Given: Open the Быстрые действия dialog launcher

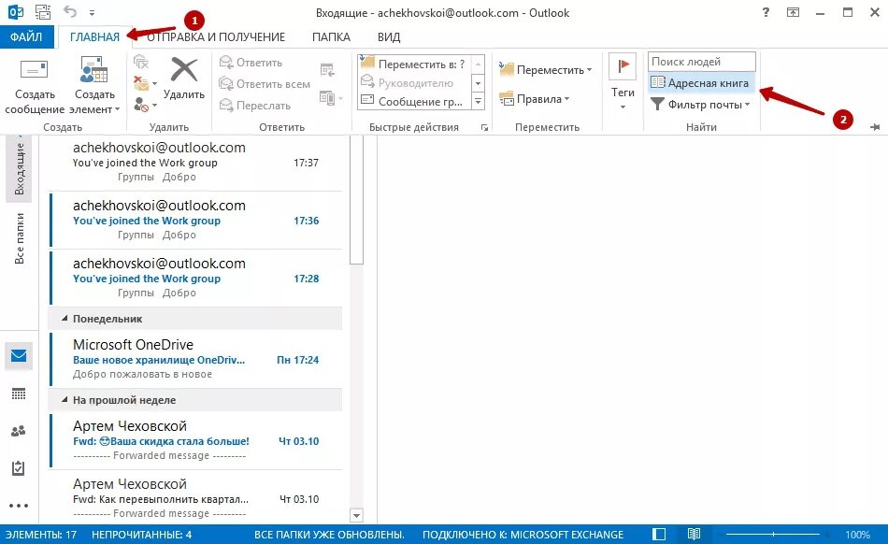Looking at the screenshot, I should [x=485, y=128].
